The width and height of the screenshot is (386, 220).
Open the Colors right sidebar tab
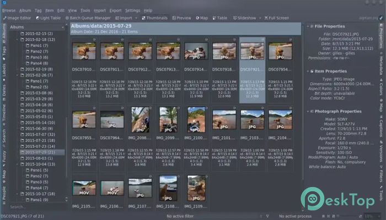[381, 87]
